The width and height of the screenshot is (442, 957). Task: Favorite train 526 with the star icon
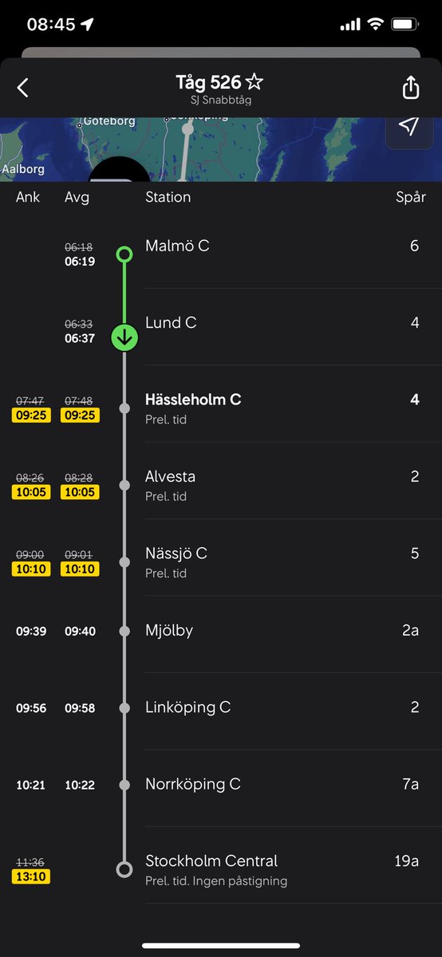pyautogui.click(x=254, y=82)
